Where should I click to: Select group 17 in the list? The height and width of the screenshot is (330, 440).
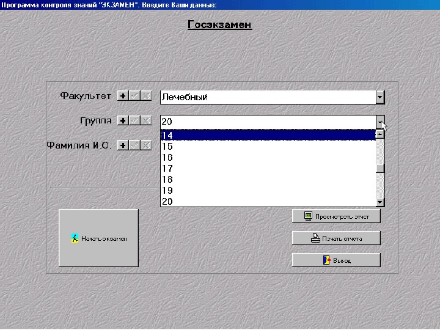[268, 169]
